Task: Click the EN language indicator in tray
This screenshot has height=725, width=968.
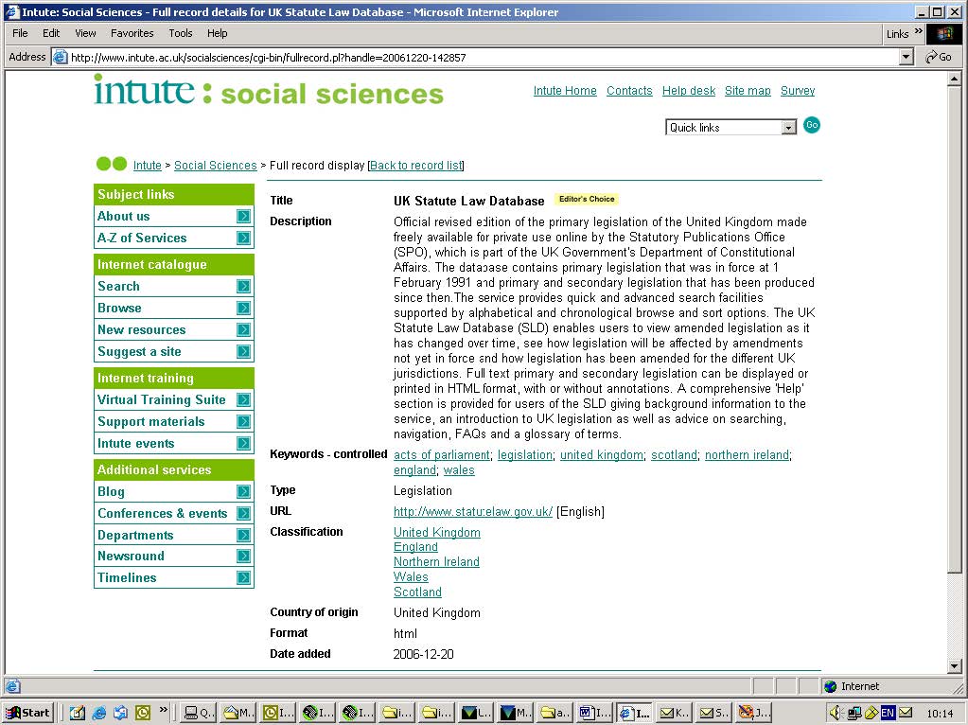Action: tap(888, 713)
